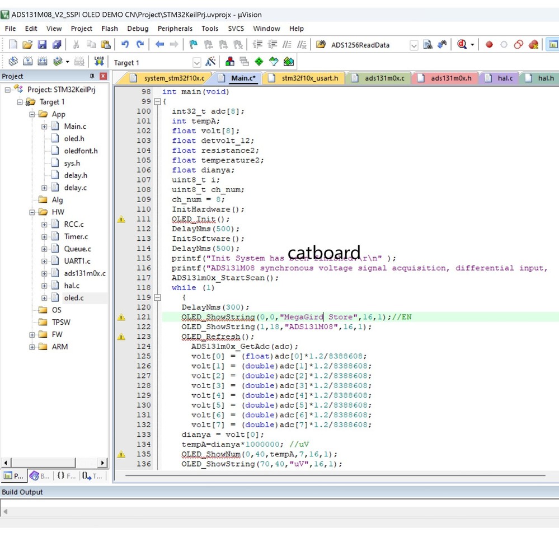Open the Target 1 selection dropdown
The image size is (559, 560).
tap(196, 62)
